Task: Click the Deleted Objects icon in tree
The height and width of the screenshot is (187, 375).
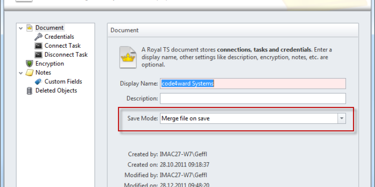Action: [x=30, y=91]
